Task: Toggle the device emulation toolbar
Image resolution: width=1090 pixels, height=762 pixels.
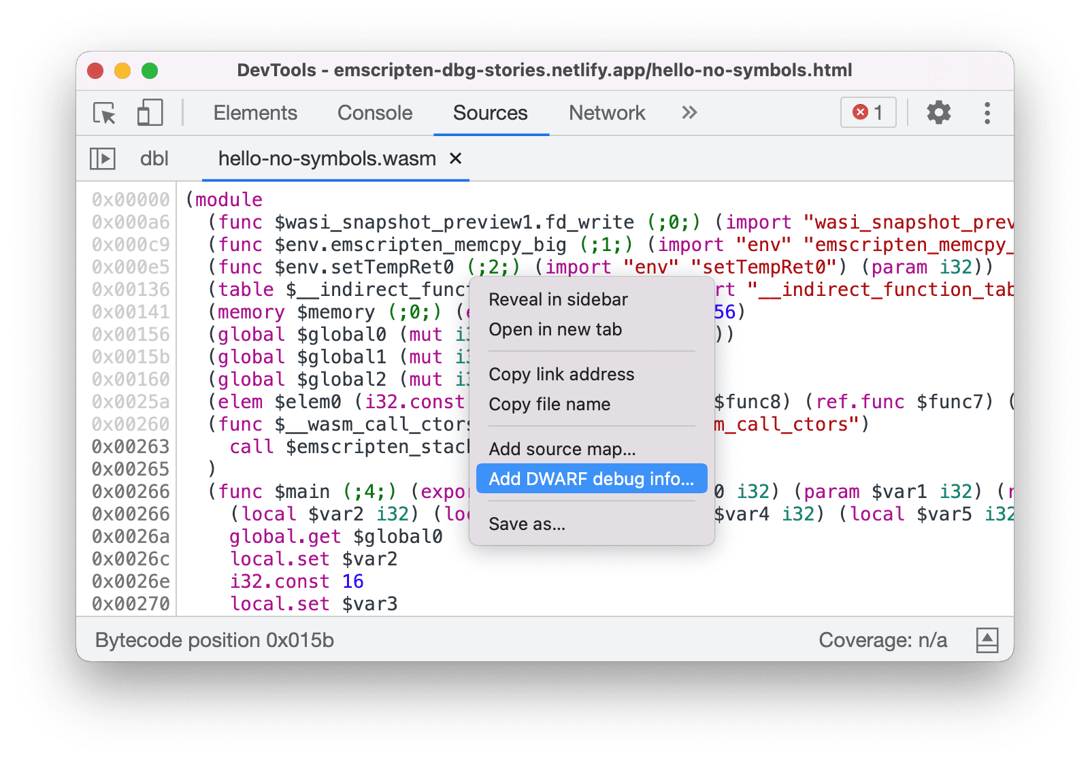Action: click(x=149, y=113)
